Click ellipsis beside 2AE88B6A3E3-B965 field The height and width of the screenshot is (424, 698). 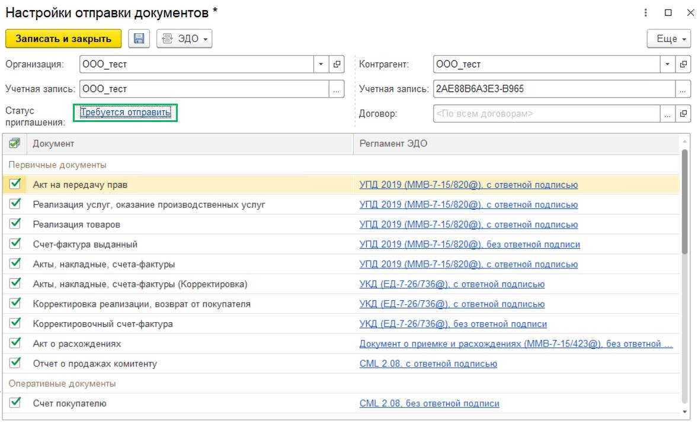[683, 89]
